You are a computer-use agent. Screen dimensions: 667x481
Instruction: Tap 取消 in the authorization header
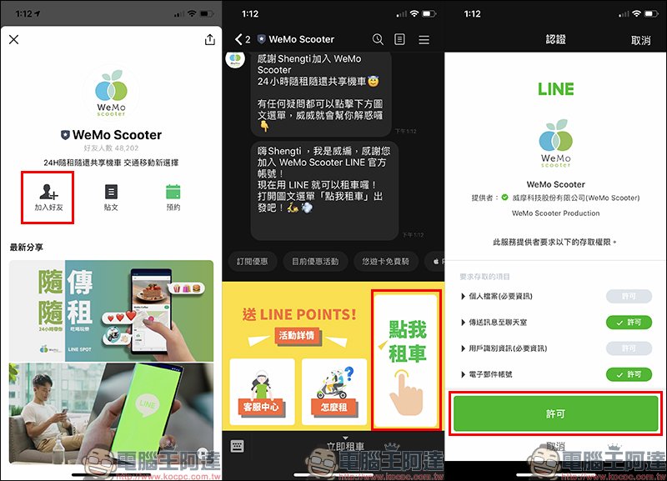click(x=640, y=40)
